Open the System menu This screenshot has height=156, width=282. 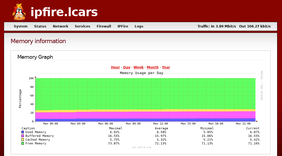(21, 26)
